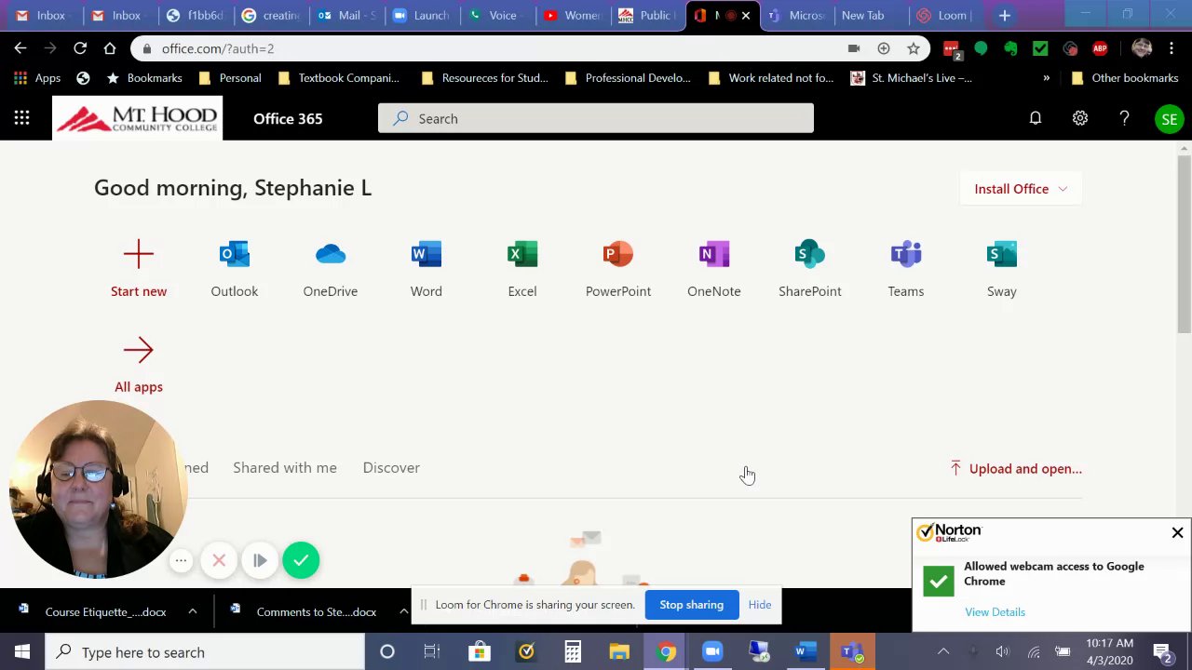Image resolution: width=1192 pixels, height=670 pixels.
Task: Open OneDrive from the app row
Action: point(331,270)
